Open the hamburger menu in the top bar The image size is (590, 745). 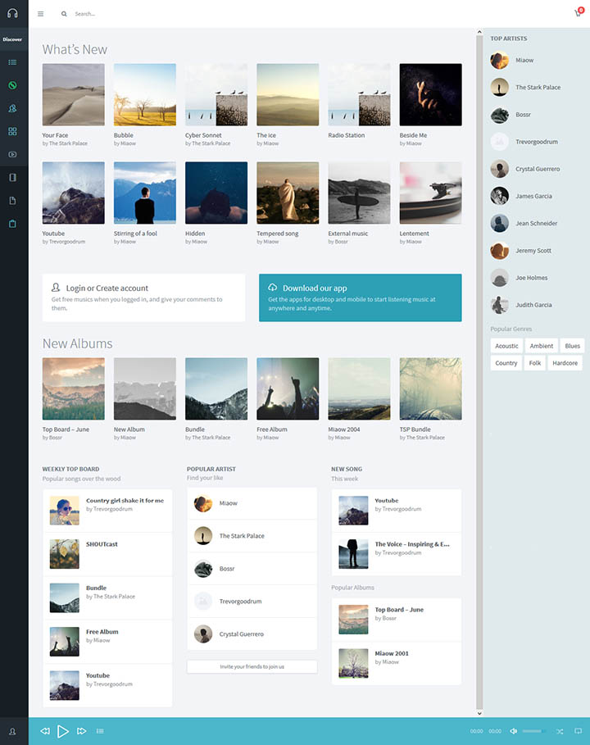click(41, 14)
